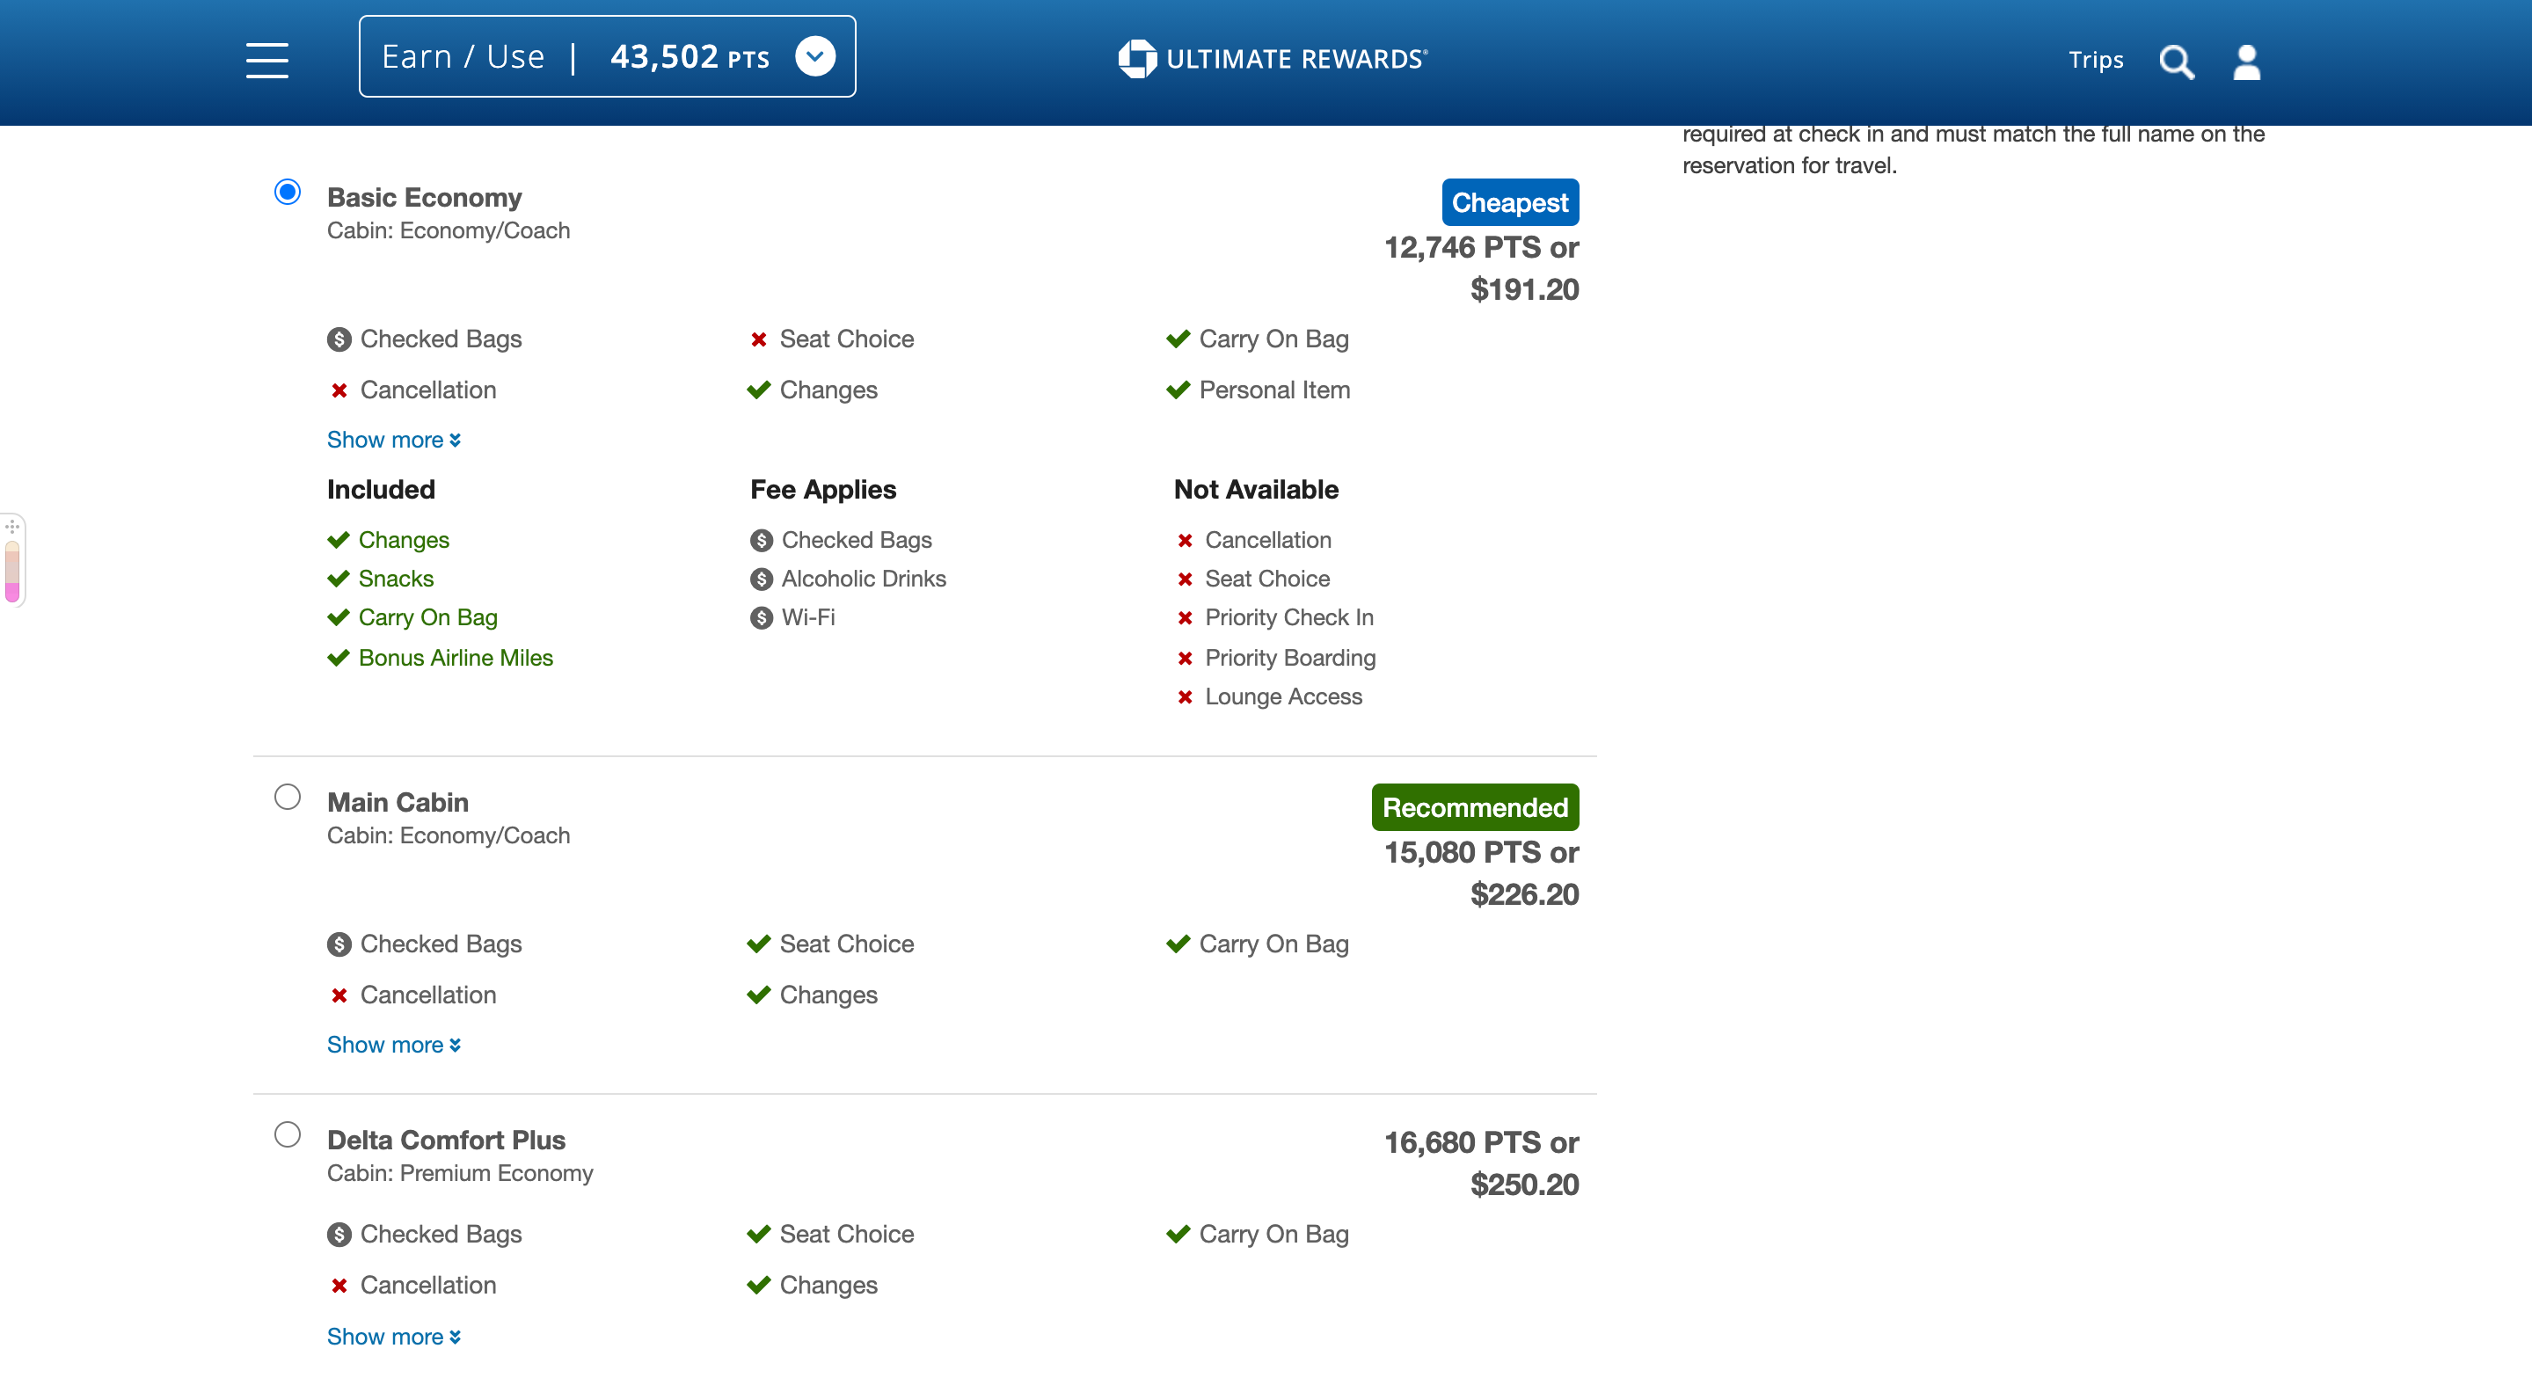The image size is (2532, 1385).
Task: Expand the Earn / Use points dropdown arrow
Action: (x=815, y=56)
